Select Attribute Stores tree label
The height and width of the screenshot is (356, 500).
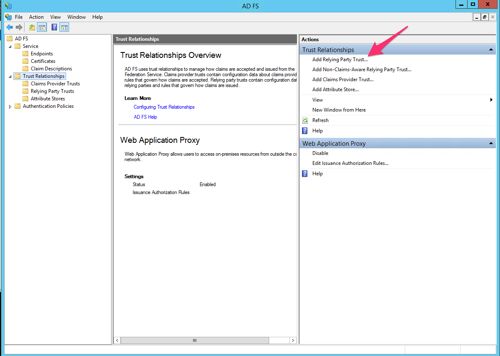[48, 99]
